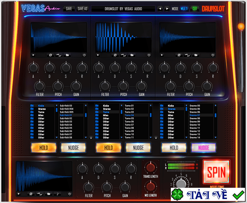Open the sample folder for the middle slot
The image size is (247, 203).
132,55
